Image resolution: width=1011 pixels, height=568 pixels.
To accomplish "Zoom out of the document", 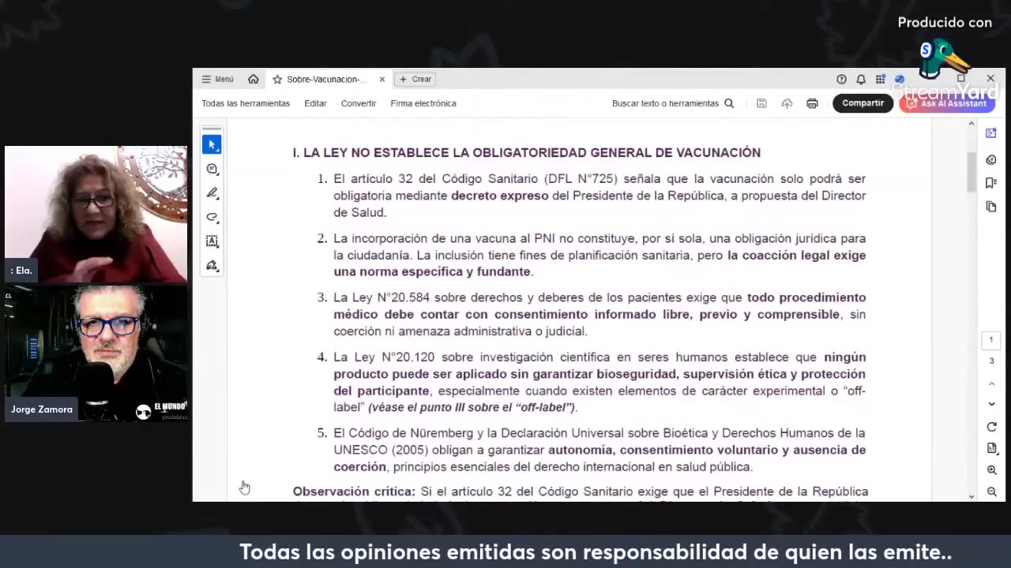I will click(992, 491).
